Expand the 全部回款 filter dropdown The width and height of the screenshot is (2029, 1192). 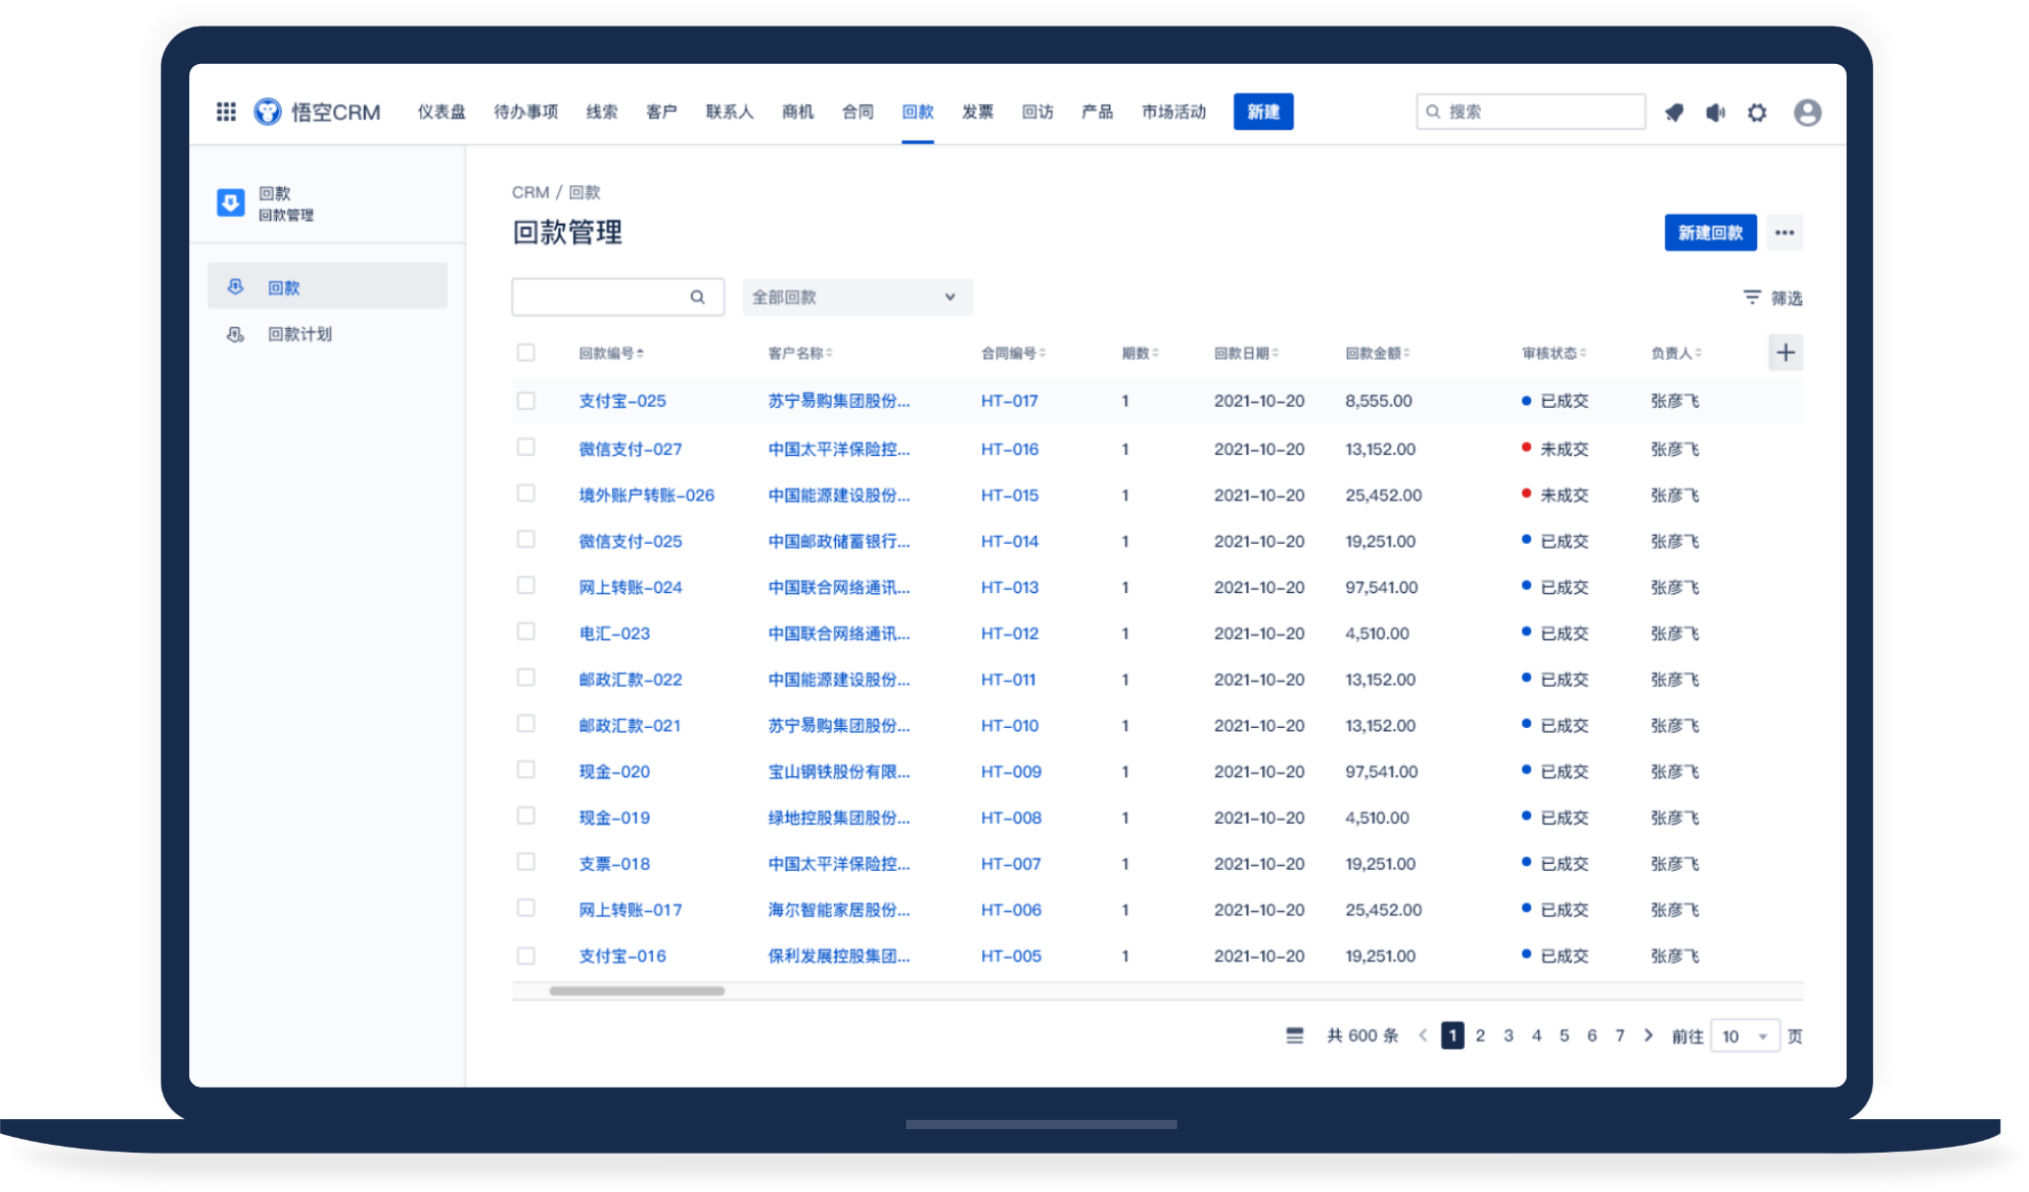point(857,298)
